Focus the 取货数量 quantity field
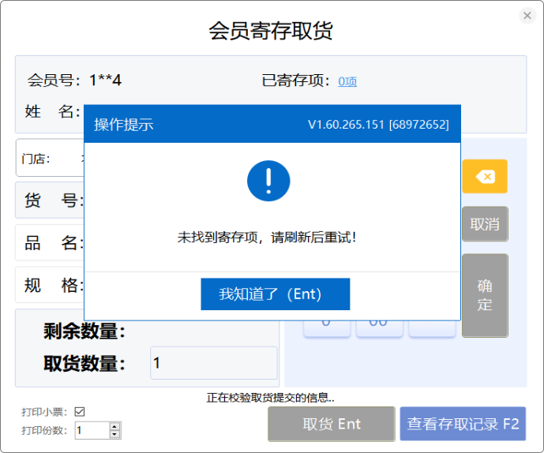This screenshot has width=544, height=453. pyautogui.click(x=213, y=363)
